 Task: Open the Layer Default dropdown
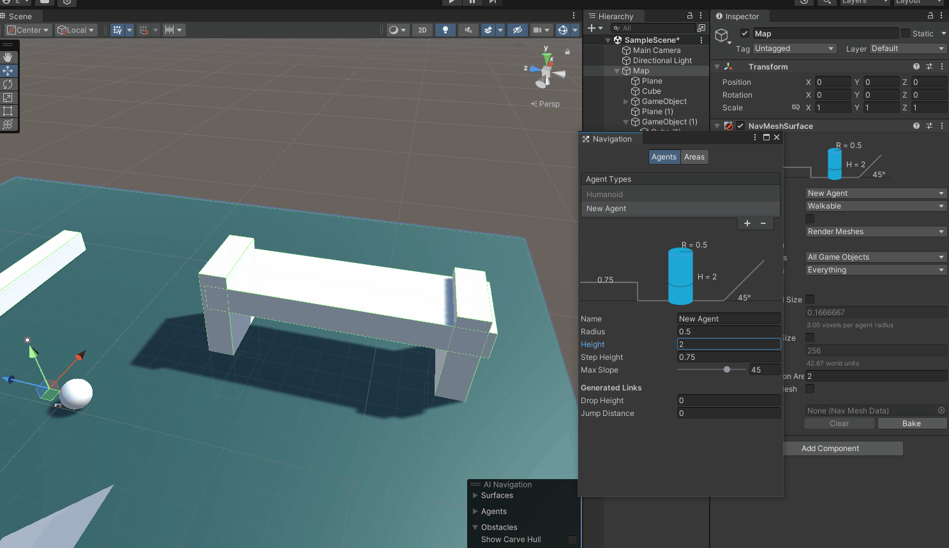908,48
